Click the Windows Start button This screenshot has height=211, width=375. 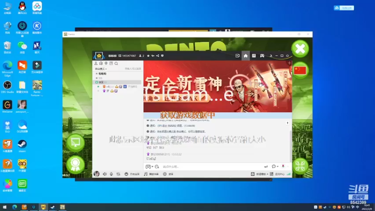pyautogui.click(x=5, y=207)
